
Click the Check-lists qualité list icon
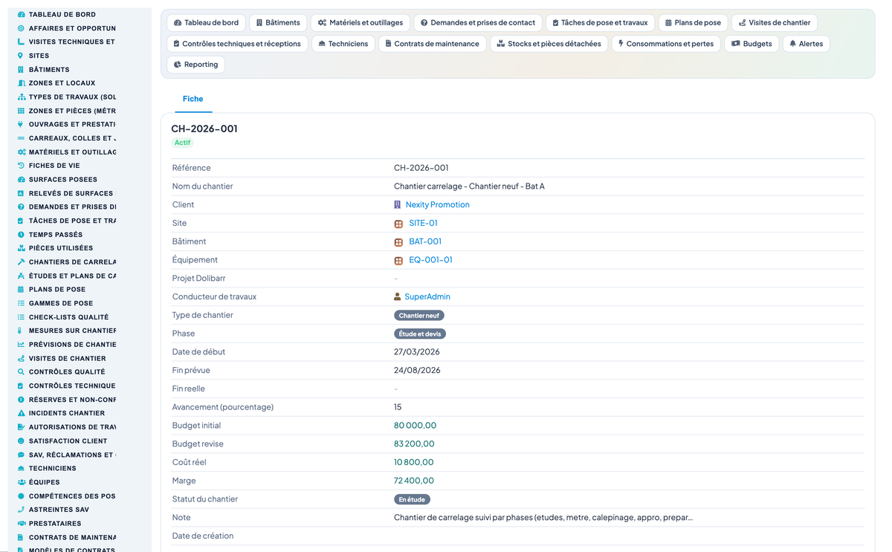pyautogui.click(x=21, y=316)
